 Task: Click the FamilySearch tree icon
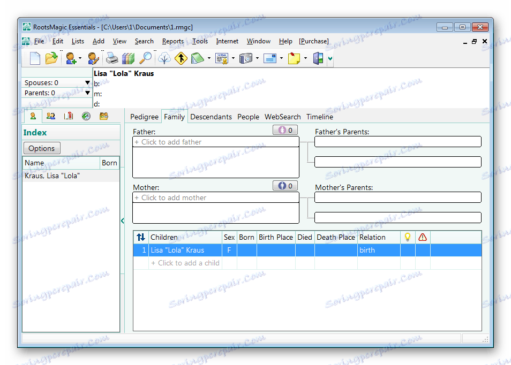pyautogui.click(x=164, y=58)
